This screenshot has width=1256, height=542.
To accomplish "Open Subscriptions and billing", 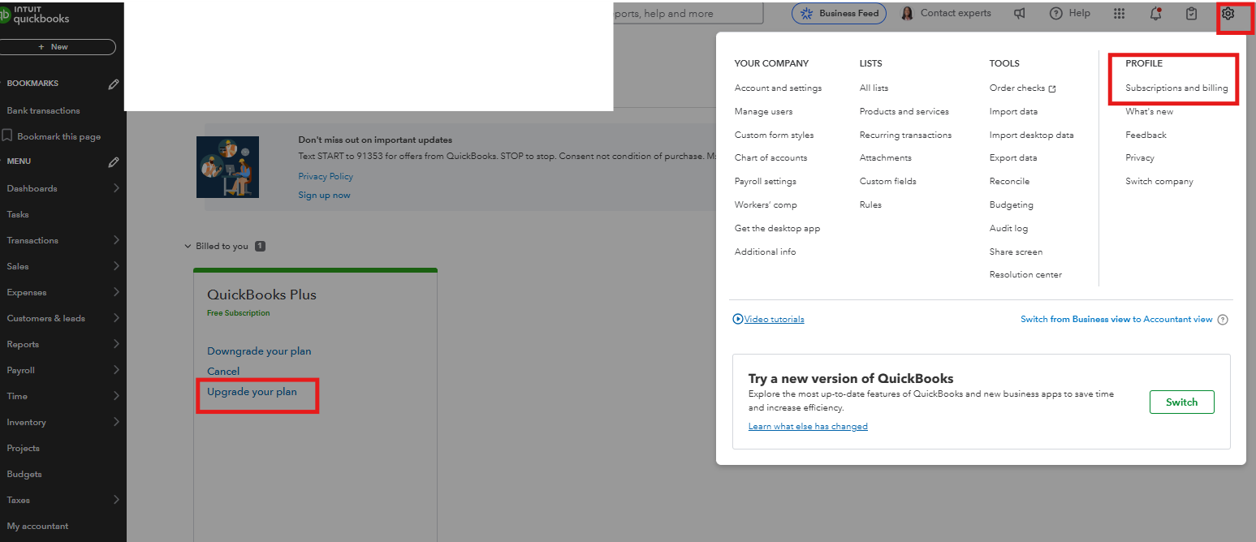I will (1176, 88).
